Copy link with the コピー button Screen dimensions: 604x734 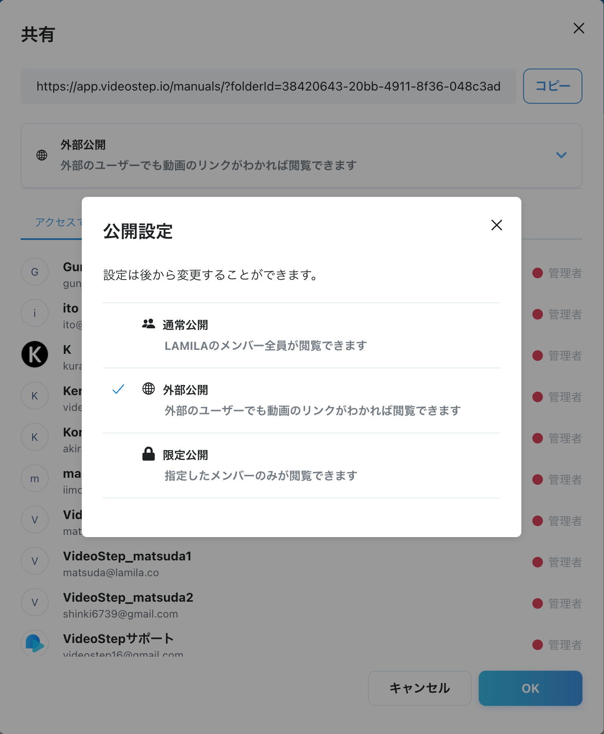click(553, 86)
